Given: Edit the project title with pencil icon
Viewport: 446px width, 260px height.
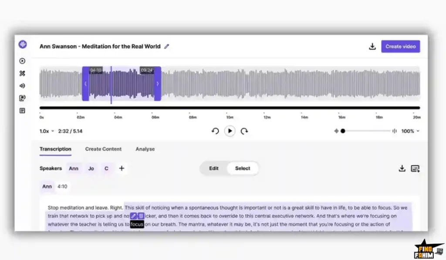Looking at the screenshot, I should coord(167,46).
